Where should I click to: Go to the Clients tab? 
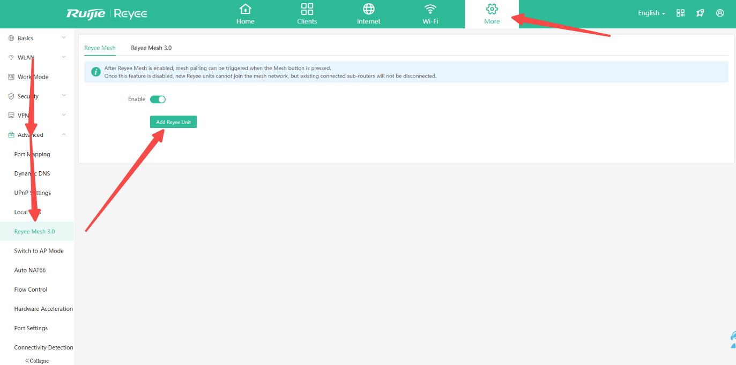coord(307,14)
